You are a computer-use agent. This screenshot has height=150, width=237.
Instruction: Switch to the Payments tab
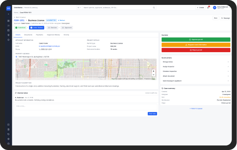pyautogui.click(x=40, y=35)
